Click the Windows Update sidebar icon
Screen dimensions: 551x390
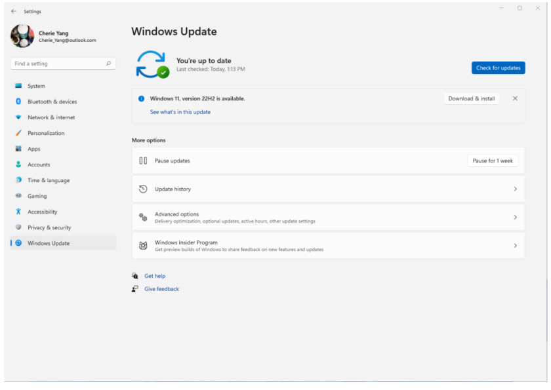(18, 243)
